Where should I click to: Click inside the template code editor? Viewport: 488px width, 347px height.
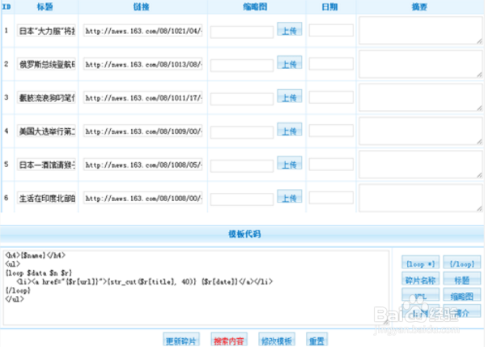click(196, 288)
